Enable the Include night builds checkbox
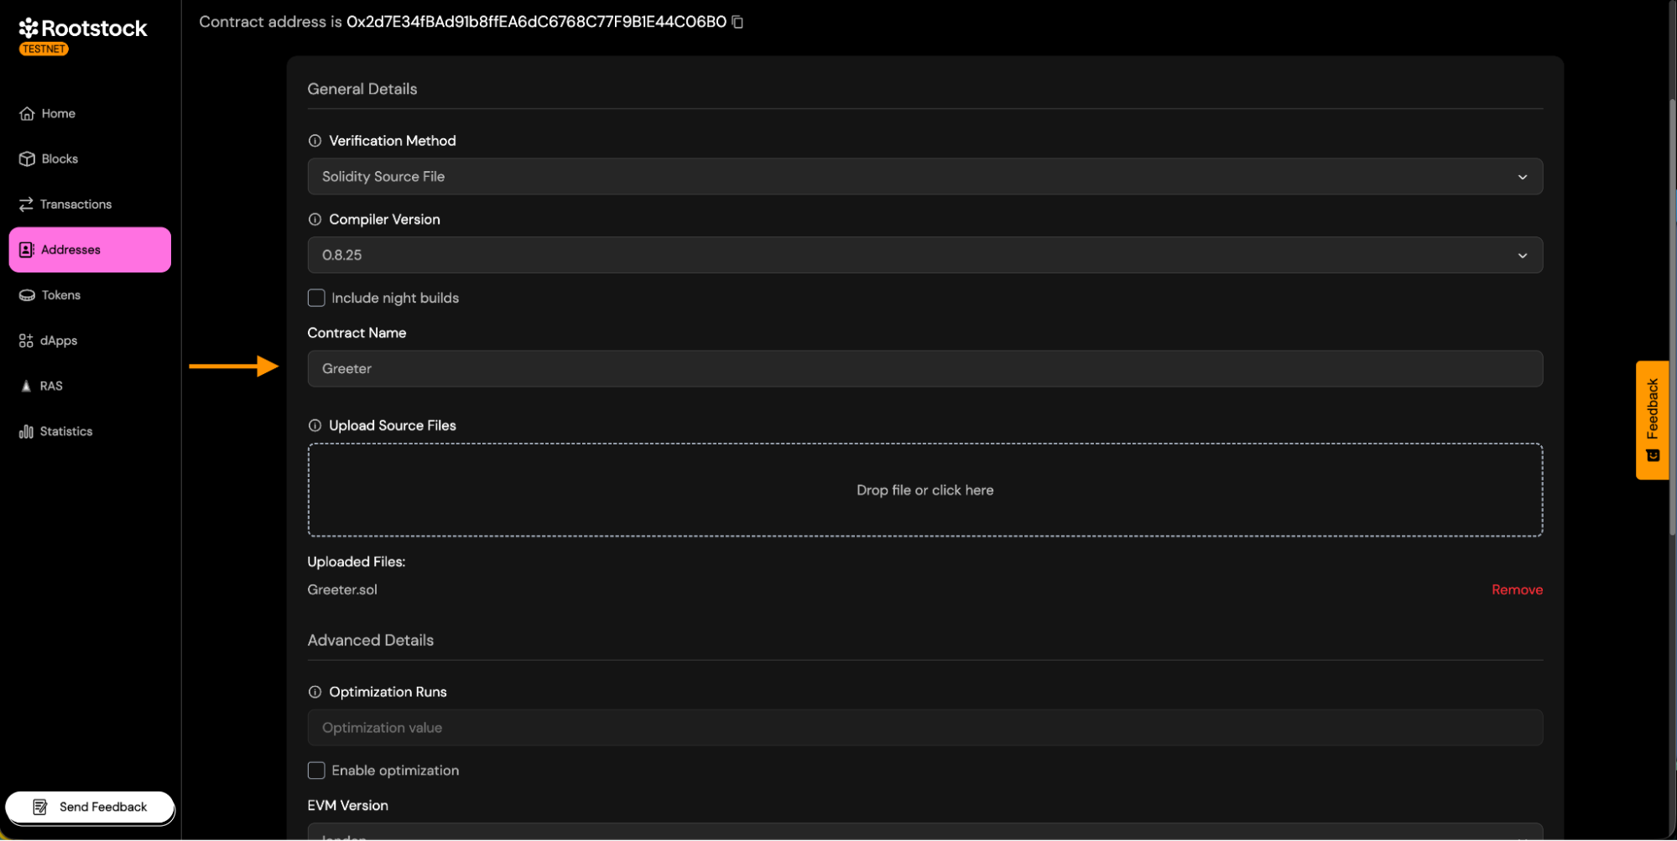The height and width of the screenshot is (841, 1677). (316, 299)
